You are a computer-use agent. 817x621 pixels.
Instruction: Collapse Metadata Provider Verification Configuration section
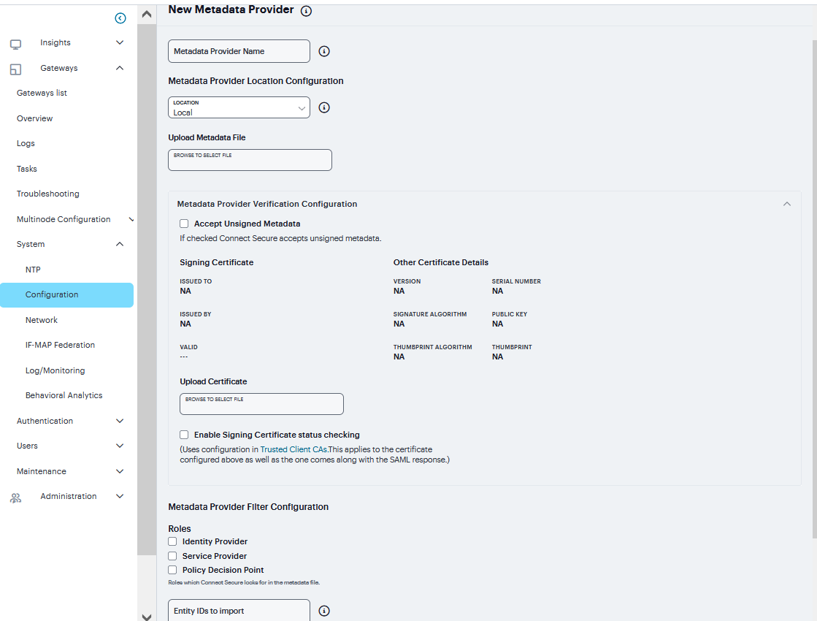point(787,204)
